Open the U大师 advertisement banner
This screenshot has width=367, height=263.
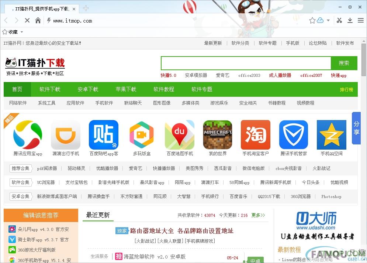[317, 225]
